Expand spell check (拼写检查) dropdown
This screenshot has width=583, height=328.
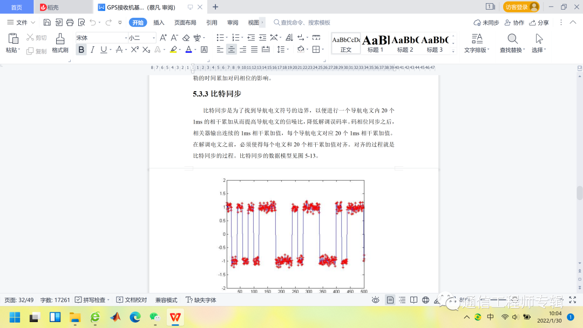click(x=108, y=300)
